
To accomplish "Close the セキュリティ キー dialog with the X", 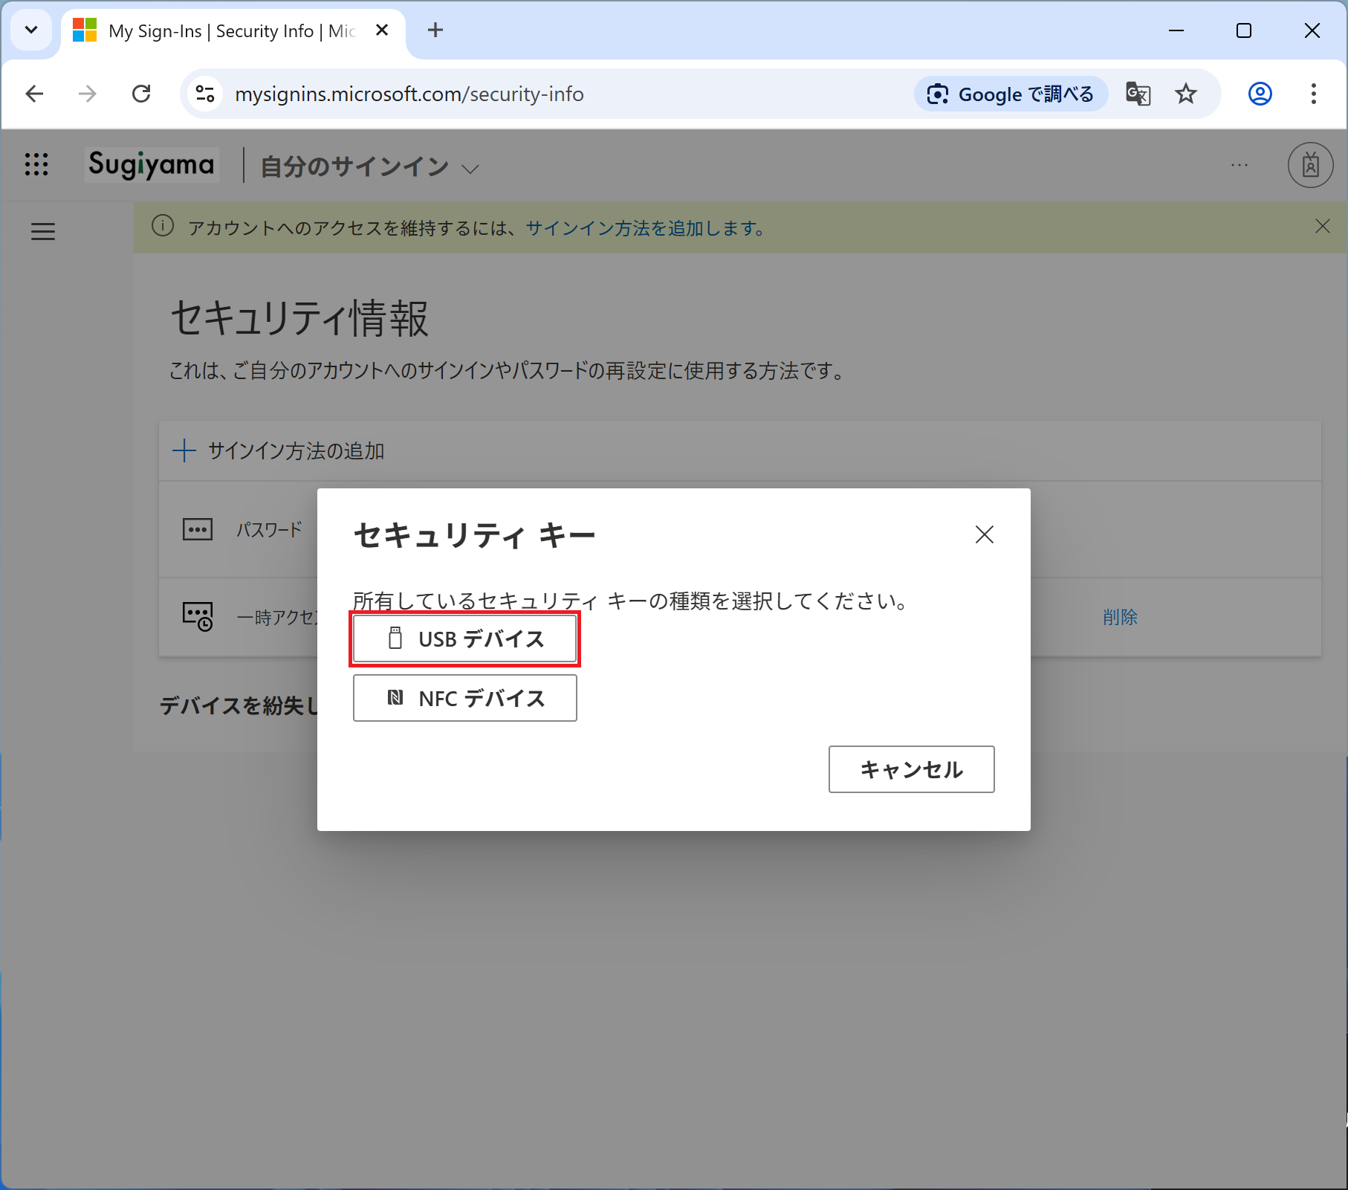I will pos(984,534).
